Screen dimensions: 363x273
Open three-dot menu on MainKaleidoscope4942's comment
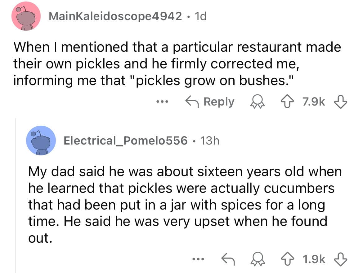tap(162, 102)
